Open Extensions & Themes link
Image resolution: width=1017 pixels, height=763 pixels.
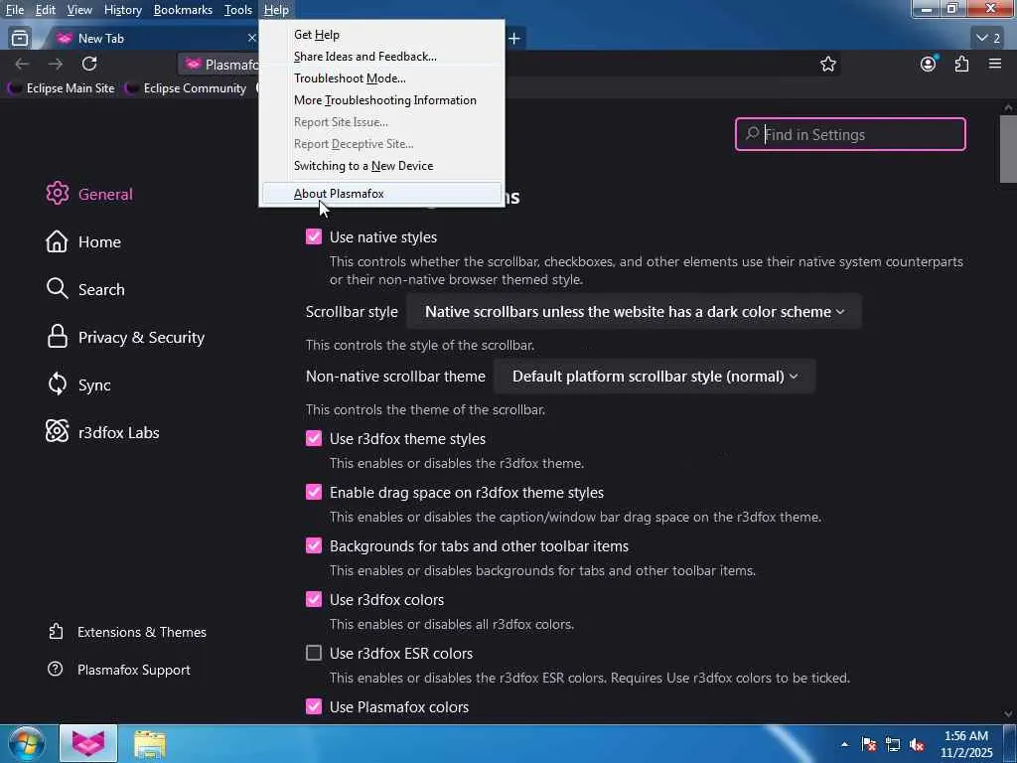click(x=127, y=632)
